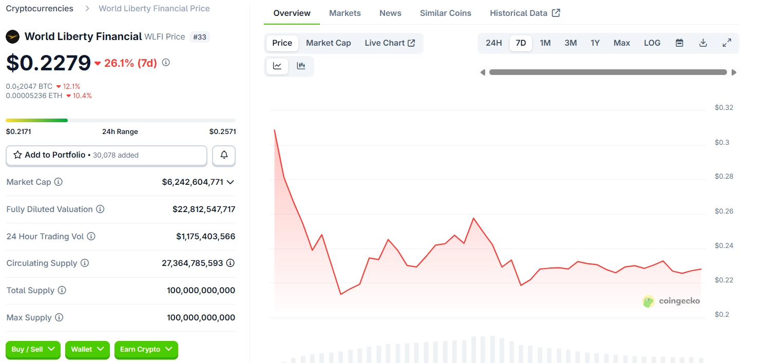Open the Buy / Sell dropdown

coord(33,349)
